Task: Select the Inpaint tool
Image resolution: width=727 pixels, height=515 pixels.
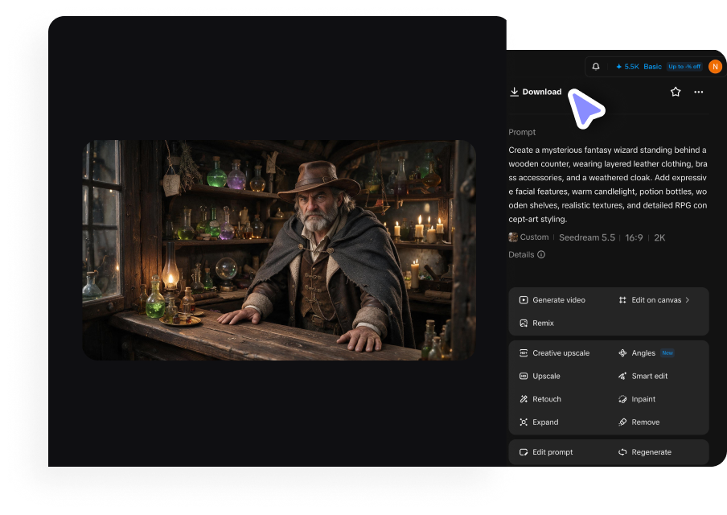Action: point(637,399)
